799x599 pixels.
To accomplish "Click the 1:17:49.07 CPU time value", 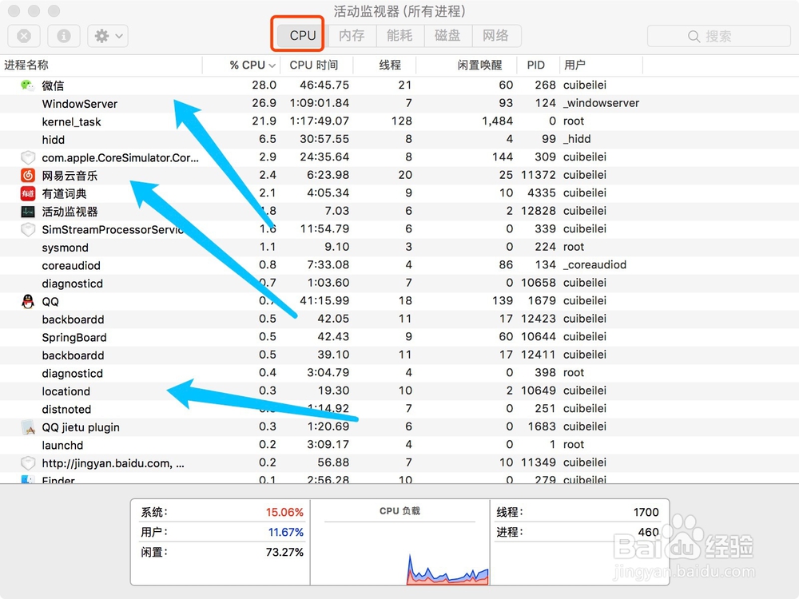I will click(x=320, y=121).
